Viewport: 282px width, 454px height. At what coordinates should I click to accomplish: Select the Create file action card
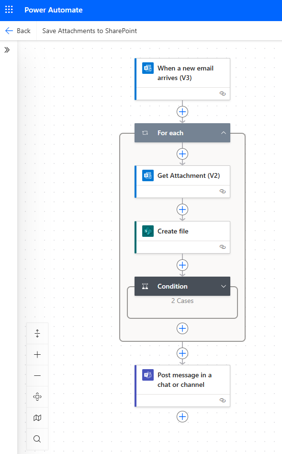tap(182, 237)
